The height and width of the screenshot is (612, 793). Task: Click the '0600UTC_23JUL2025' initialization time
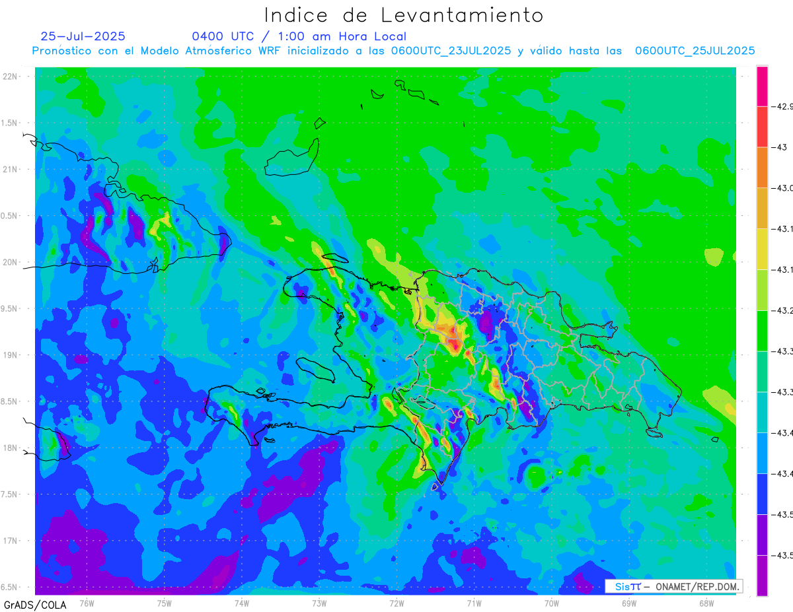coord(451,51)
